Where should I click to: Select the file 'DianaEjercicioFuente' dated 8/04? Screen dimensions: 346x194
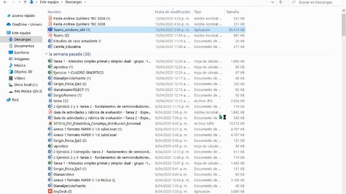coord(69,185)
